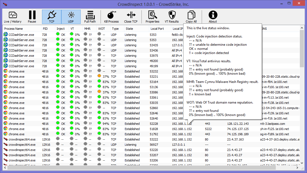The width and height of the screenshot is (307, 173).
Task: Click the horizontal scrollbar right arrow
Action: coord(297,167)
